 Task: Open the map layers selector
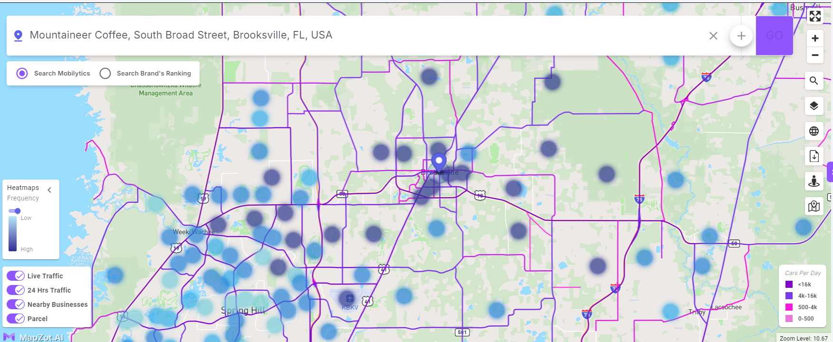[x=814, y=105]
